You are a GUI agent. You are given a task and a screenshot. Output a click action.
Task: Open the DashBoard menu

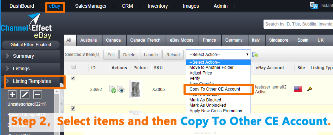coord(22,6)
